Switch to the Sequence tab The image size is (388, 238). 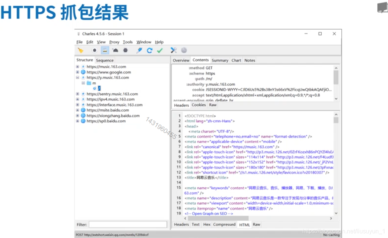[x=105, y=60]
